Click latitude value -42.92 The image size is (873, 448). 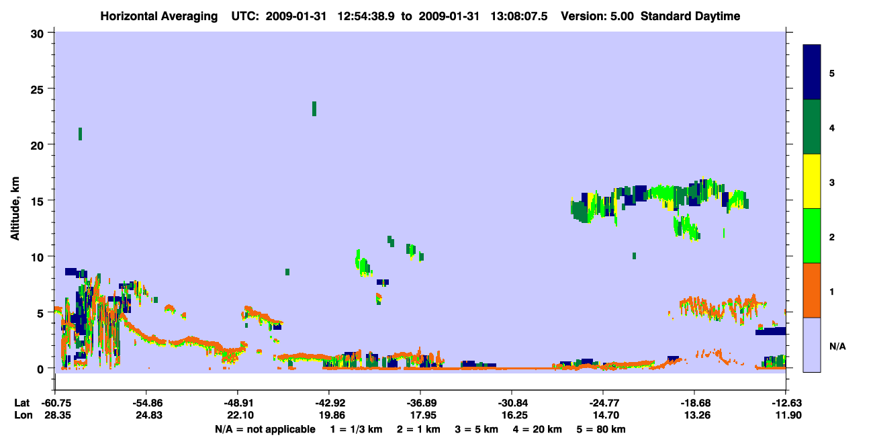tap(329, 403)
